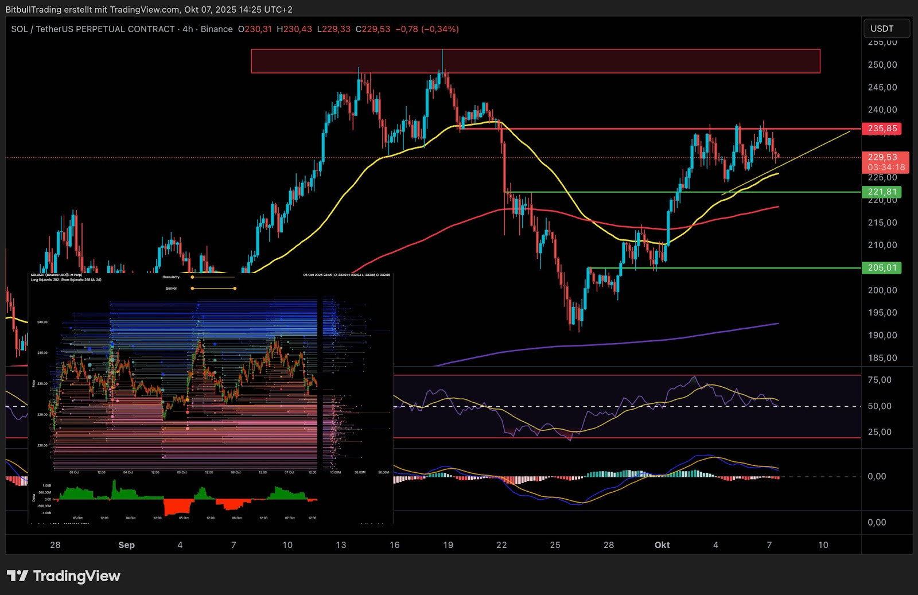Select the red resistance zone rectangle
918x595 pixels.
535,61
